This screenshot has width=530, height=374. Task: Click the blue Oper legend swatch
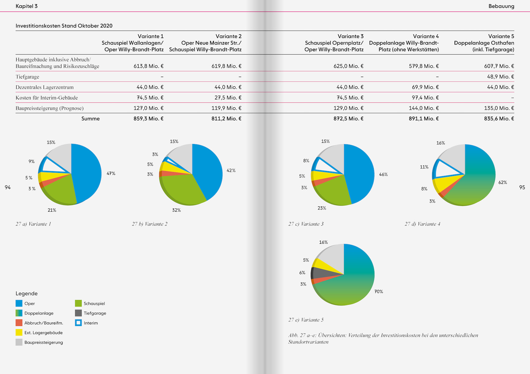click(19, 303)
